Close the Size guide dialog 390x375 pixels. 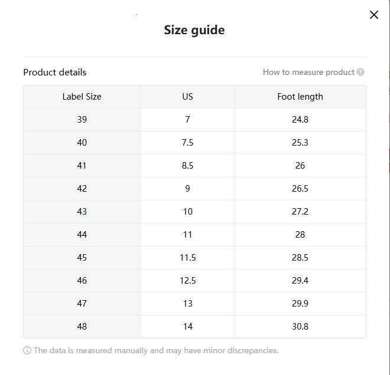373,15
